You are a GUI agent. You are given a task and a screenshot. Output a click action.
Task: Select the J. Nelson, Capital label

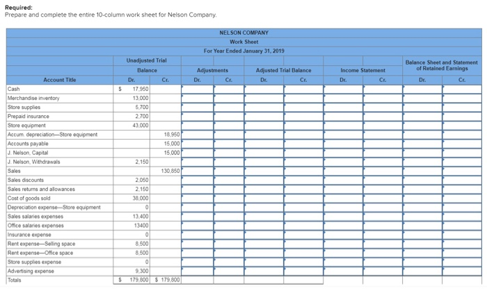28,153
